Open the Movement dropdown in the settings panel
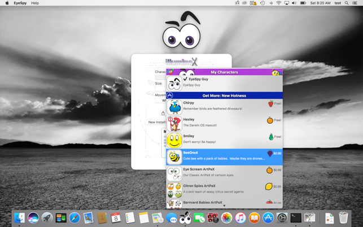The image size is (363, 227). click(x=160, y=101)
